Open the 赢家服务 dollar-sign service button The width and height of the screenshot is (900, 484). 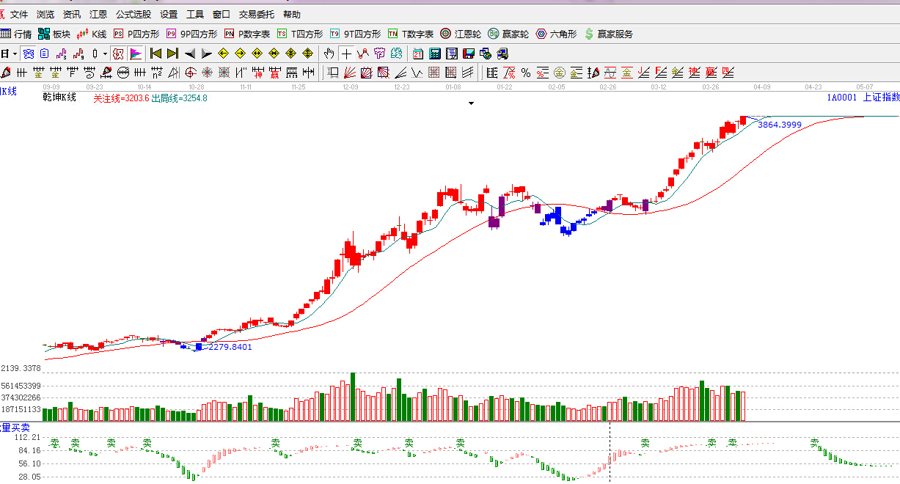coord(608,34)
